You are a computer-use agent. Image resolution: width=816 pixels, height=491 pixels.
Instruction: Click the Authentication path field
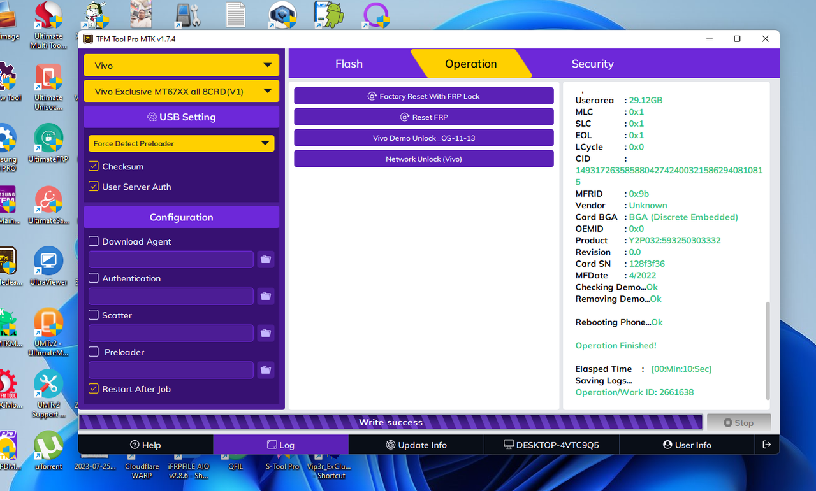[171, 296]
